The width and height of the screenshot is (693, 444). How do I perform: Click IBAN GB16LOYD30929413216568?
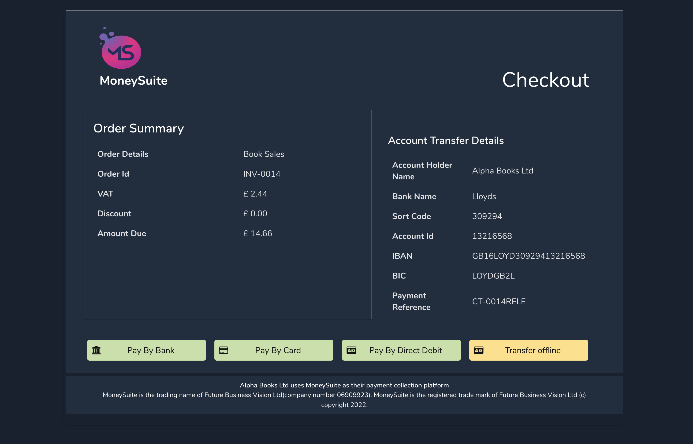click(528, 256)
